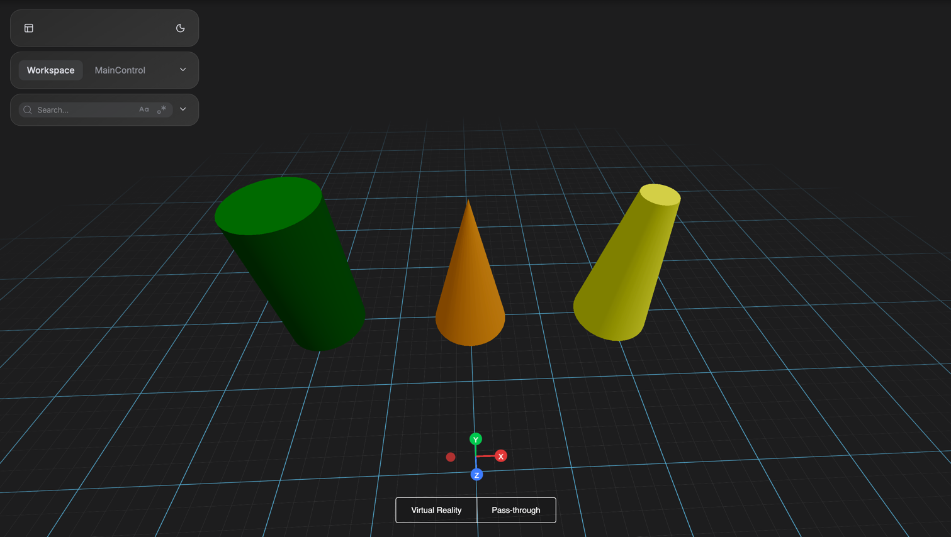This screenshot has height=537, width=951.
Task: Start Pass-through mode
Action: point(516,510)
